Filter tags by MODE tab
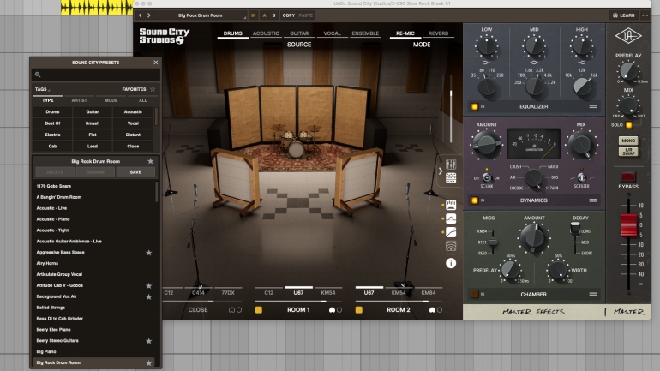Screen dimensions: 660x371 111,100
